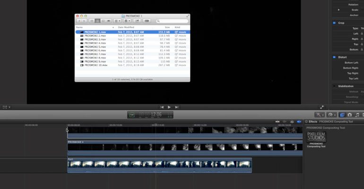Show the Effects browser
The height and width of the screenshot is (189, 364).
click(x=342, y=115)
